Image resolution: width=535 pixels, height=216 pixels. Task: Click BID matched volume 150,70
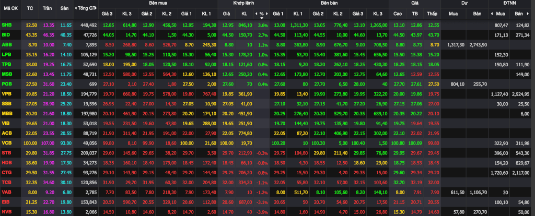(x=246, y=35)
